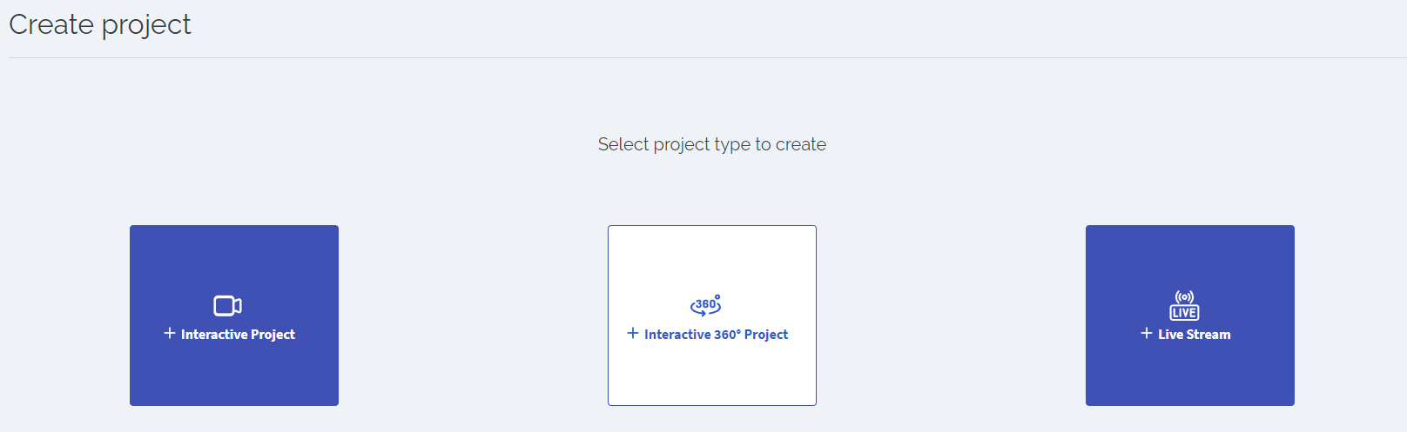This screenshot has width=1407, height=432.
Task: Click the word 'Project' in the white tile
Action: (x=766, y=335)
